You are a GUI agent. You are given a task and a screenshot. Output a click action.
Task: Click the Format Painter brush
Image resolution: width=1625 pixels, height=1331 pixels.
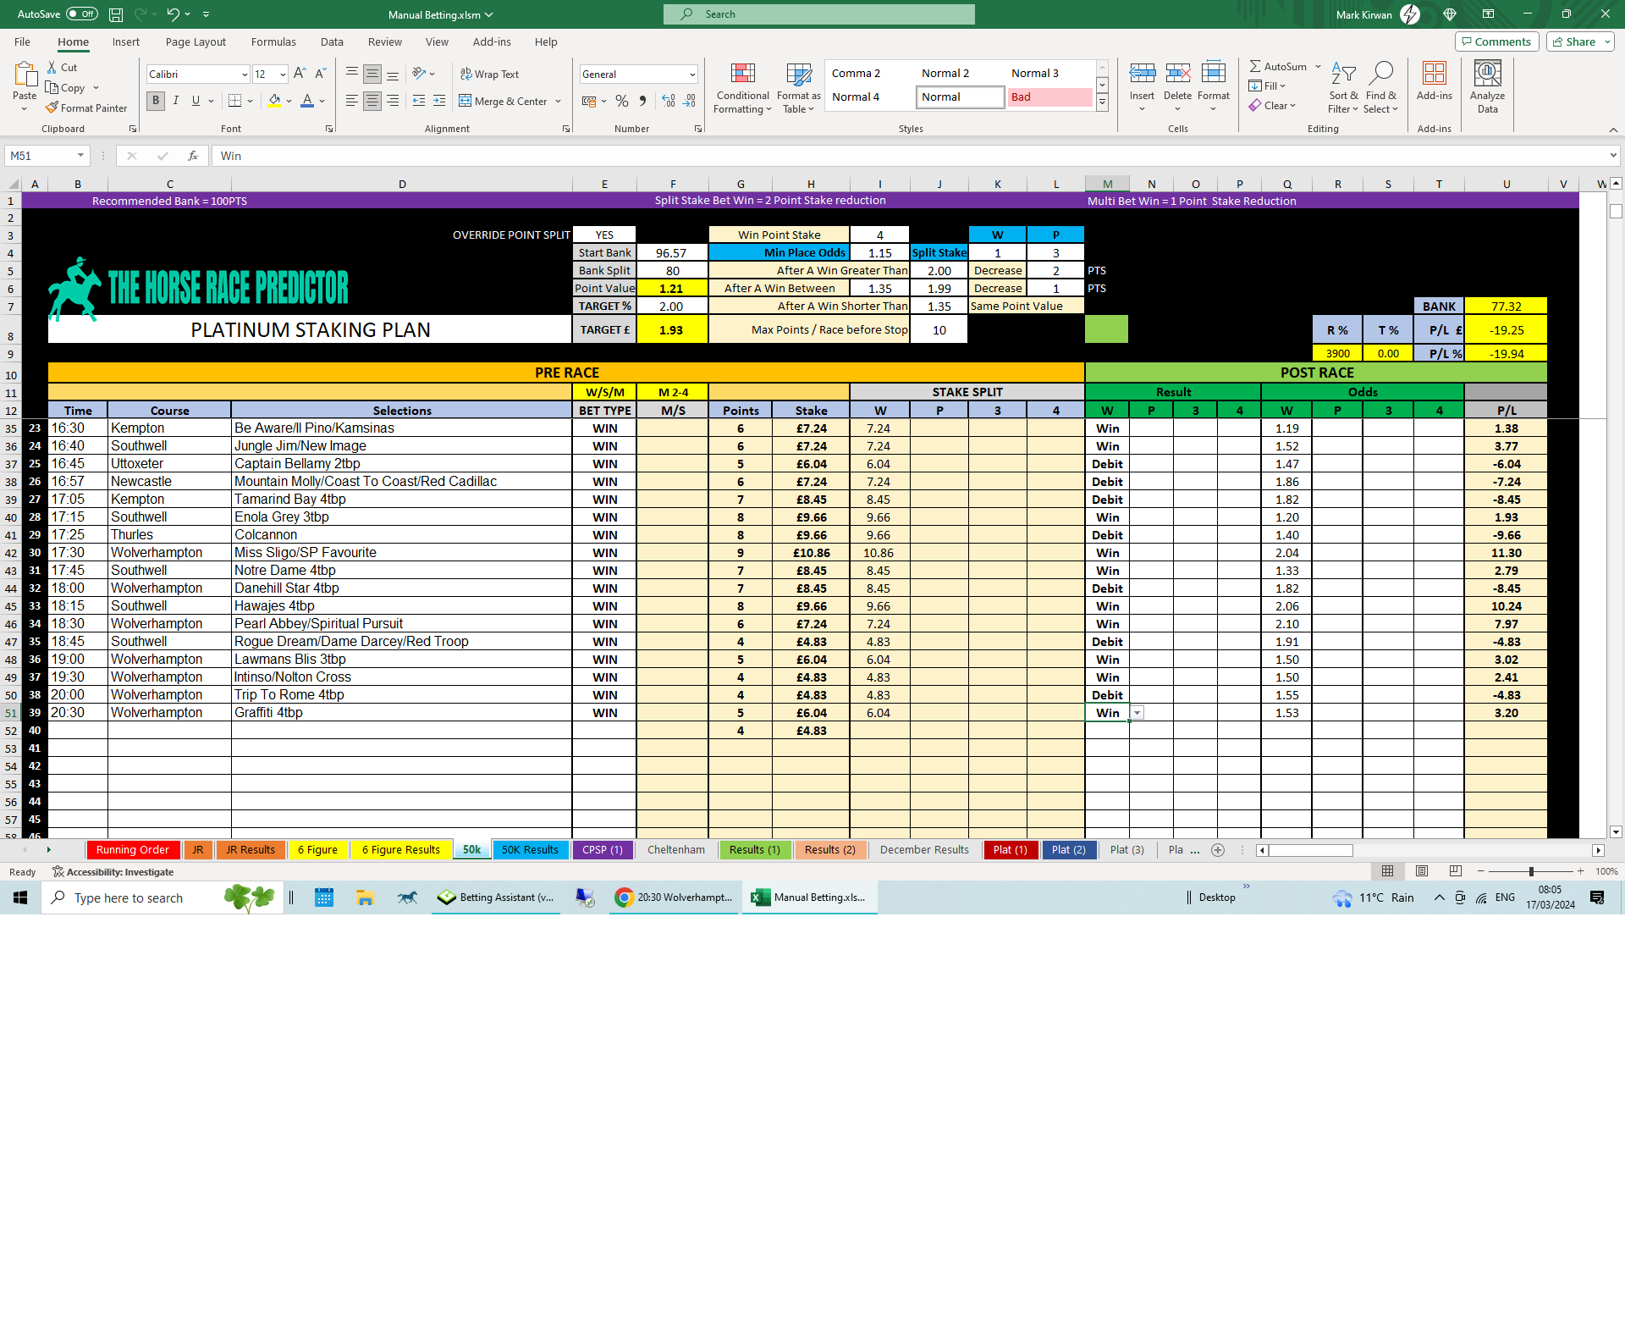click(52, 108)
